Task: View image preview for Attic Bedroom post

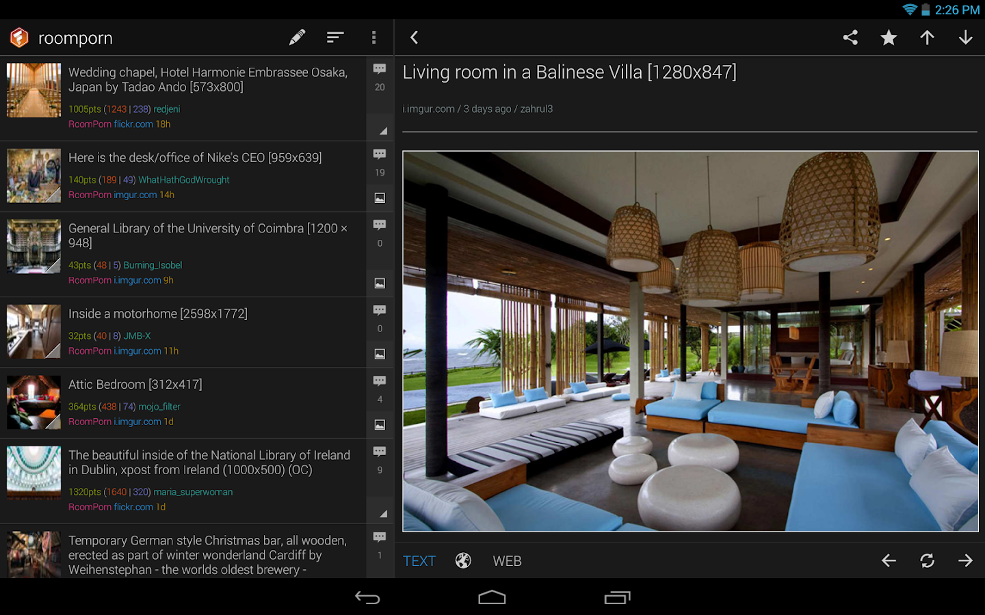Action: (x=380, y=425)
